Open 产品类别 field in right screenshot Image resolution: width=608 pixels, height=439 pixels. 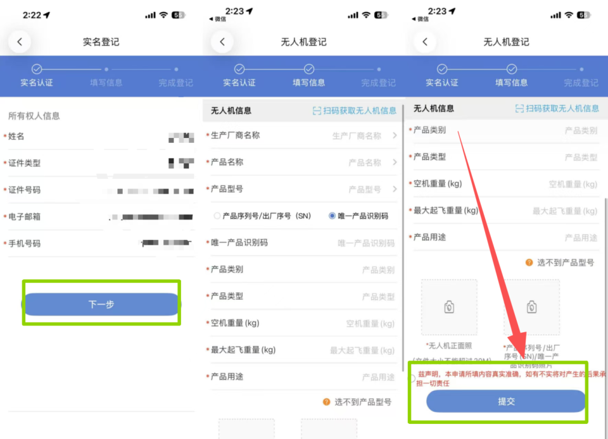(505, 130)
